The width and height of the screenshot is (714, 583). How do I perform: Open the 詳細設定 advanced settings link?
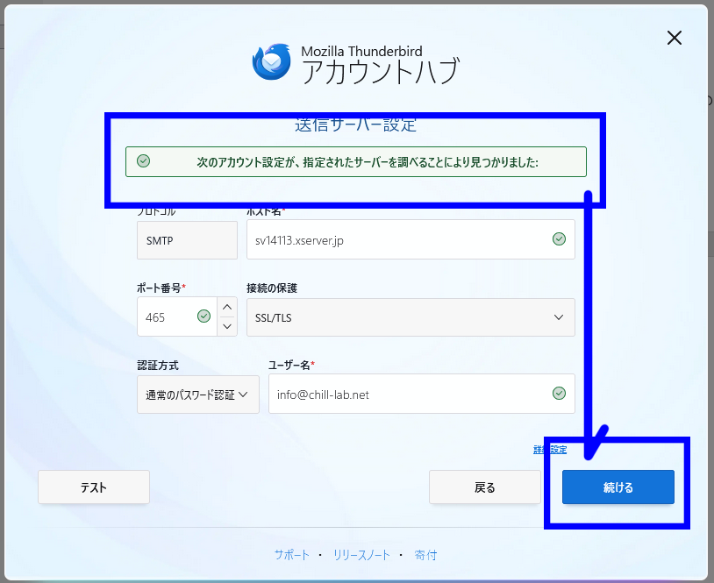click(550, 450)
